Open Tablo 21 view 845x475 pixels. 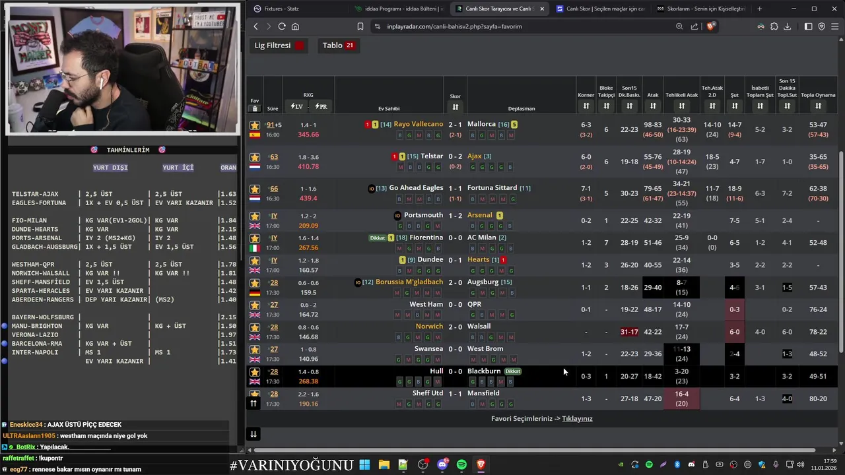click(x=339, y=46)
